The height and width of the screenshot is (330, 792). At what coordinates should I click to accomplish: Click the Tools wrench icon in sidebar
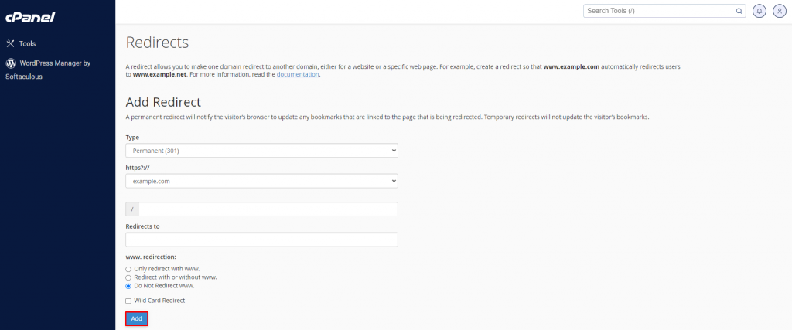pos(11,44)
